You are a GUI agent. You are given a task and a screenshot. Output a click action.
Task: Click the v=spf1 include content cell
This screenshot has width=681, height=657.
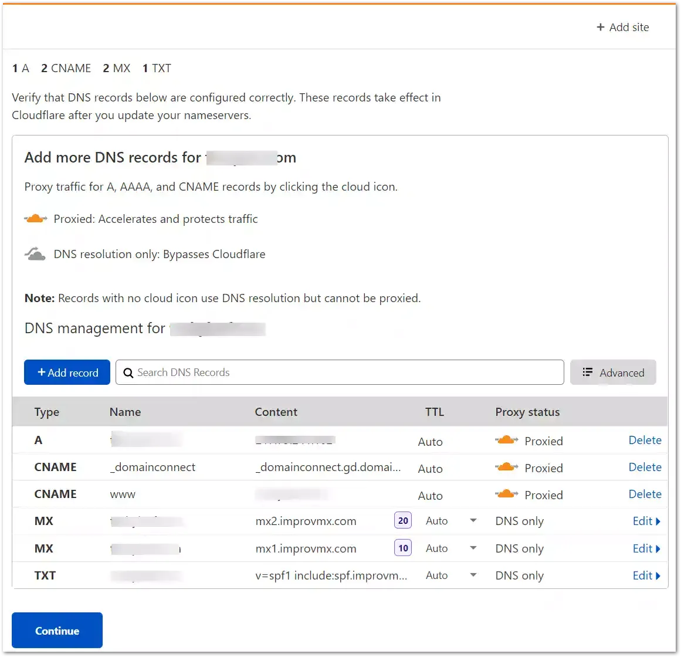pyautogui.click(x=331, y=575)
